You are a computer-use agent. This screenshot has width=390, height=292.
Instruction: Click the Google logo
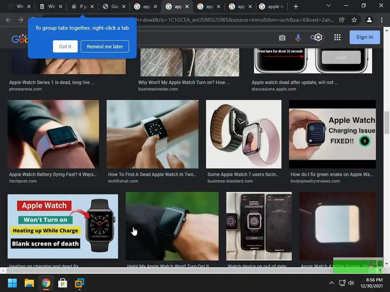[x=19, y=39]
